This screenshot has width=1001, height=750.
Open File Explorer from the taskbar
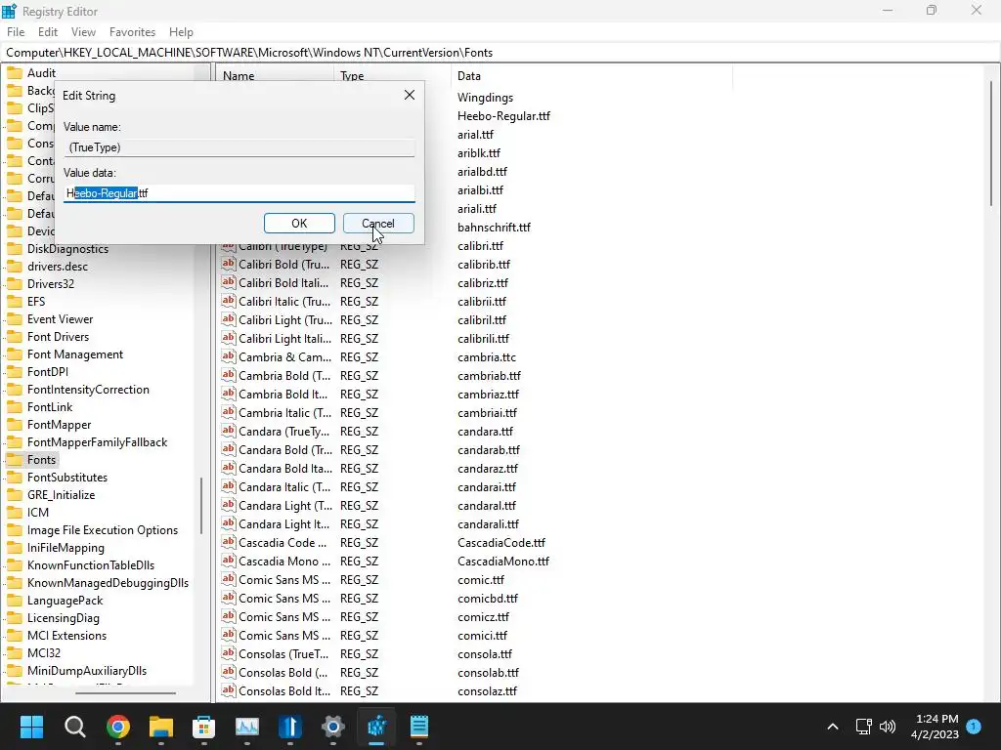pyautogui.click(x=161, y=727)
